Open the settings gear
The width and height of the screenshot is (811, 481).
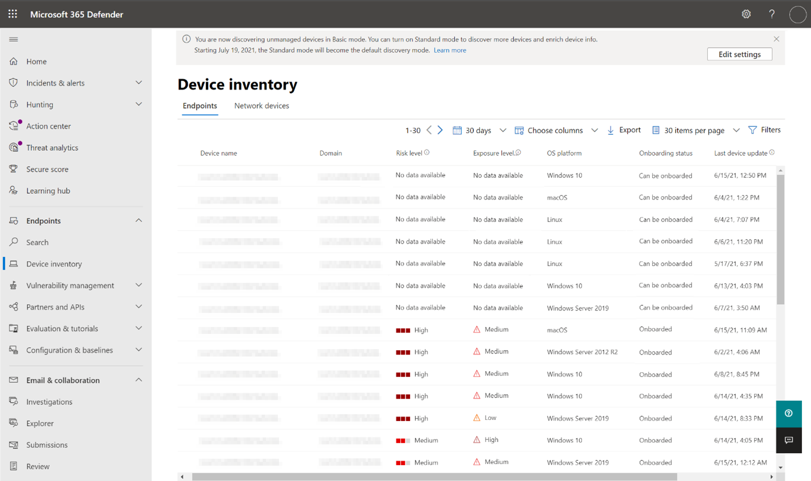[x=746, y=14]
